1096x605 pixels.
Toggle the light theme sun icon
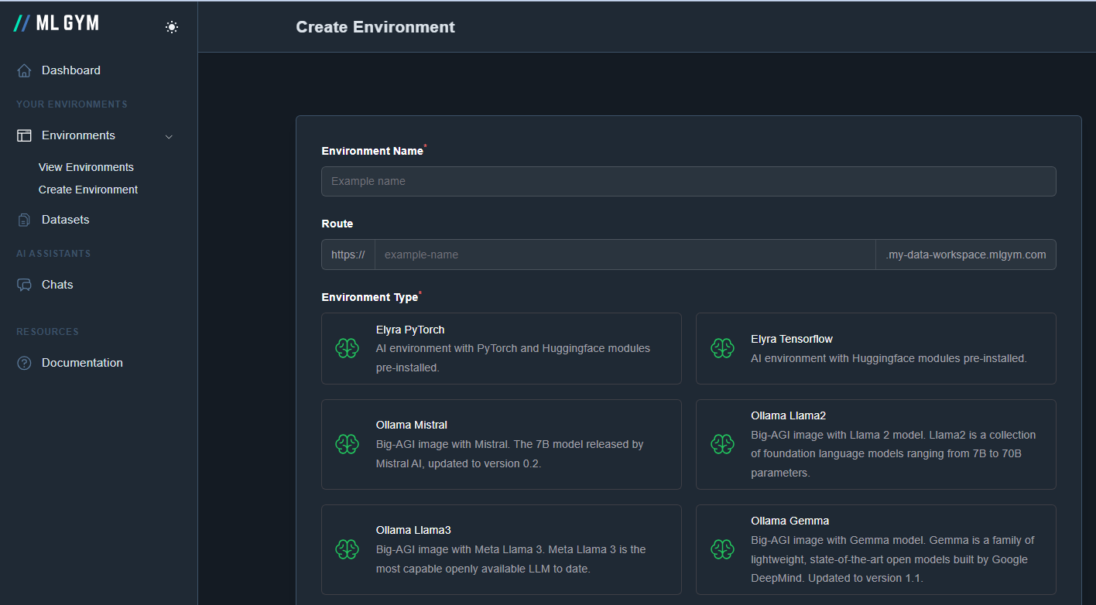[x=171, y=26]
